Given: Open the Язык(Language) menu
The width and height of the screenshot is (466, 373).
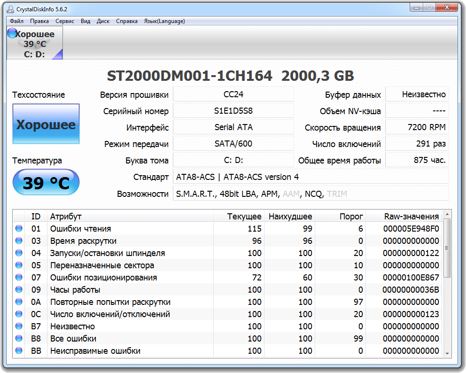Looking at the screenshot, I should 164,21.
